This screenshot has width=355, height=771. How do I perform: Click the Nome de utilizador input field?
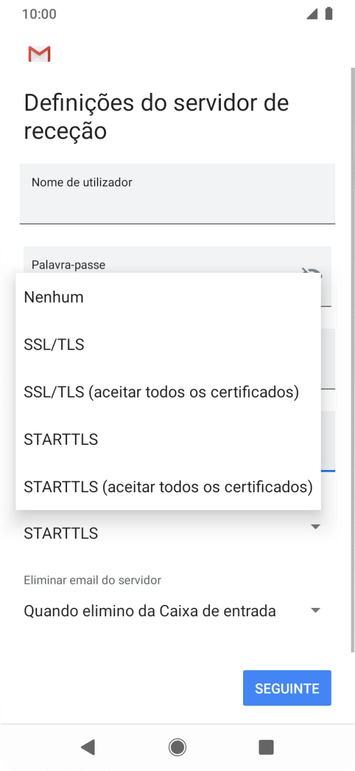[x=177, y=193]
